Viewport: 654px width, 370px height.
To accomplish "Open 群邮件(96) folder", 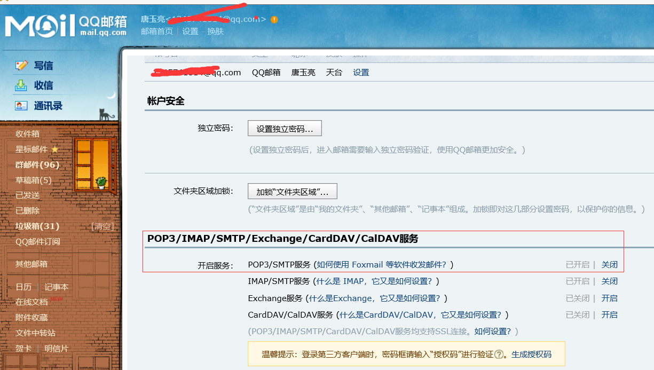I will point(37,165).
